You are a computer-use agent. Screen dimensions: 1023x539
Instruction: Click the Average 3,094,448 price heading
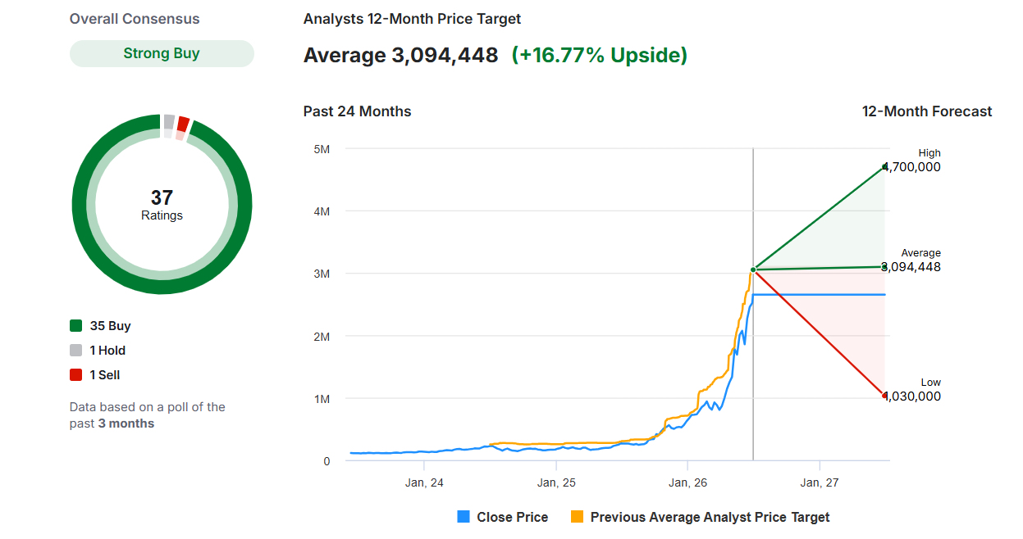click(400, 55)
